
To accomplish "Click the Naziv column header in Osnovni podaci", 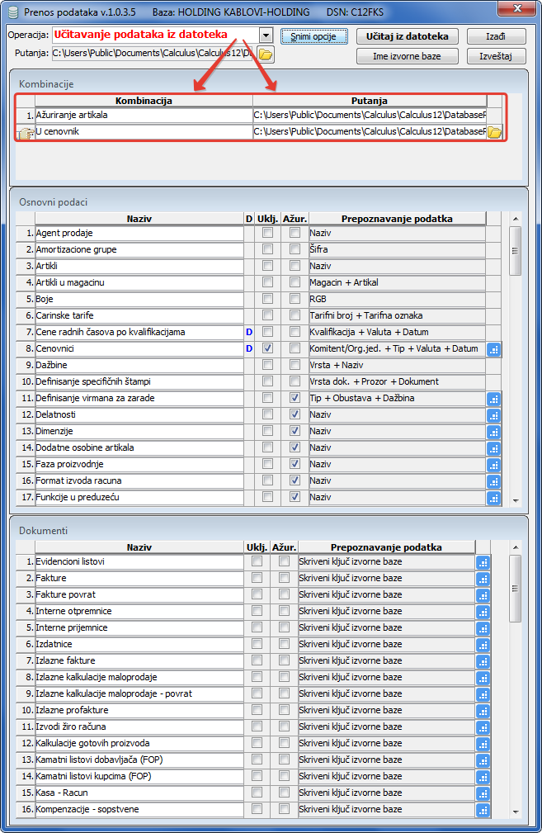I will tap(139, 218).
